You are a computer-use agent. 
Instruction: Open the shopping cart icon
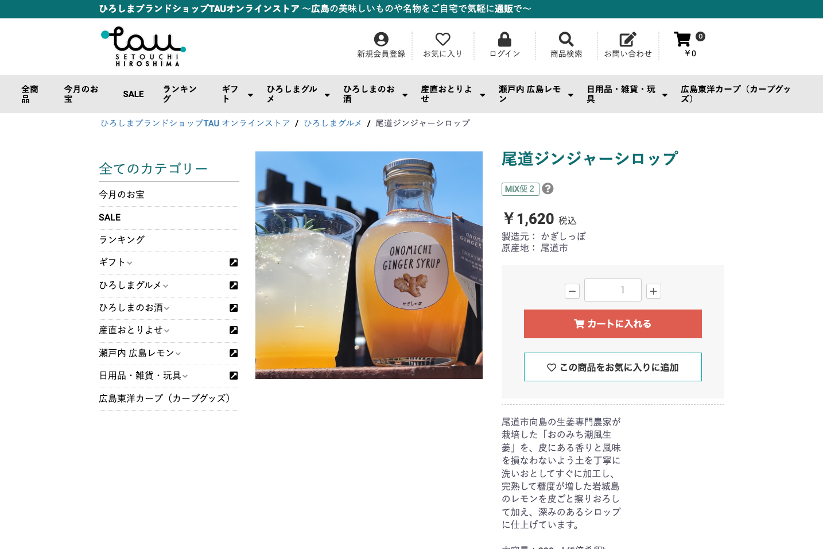682,39
